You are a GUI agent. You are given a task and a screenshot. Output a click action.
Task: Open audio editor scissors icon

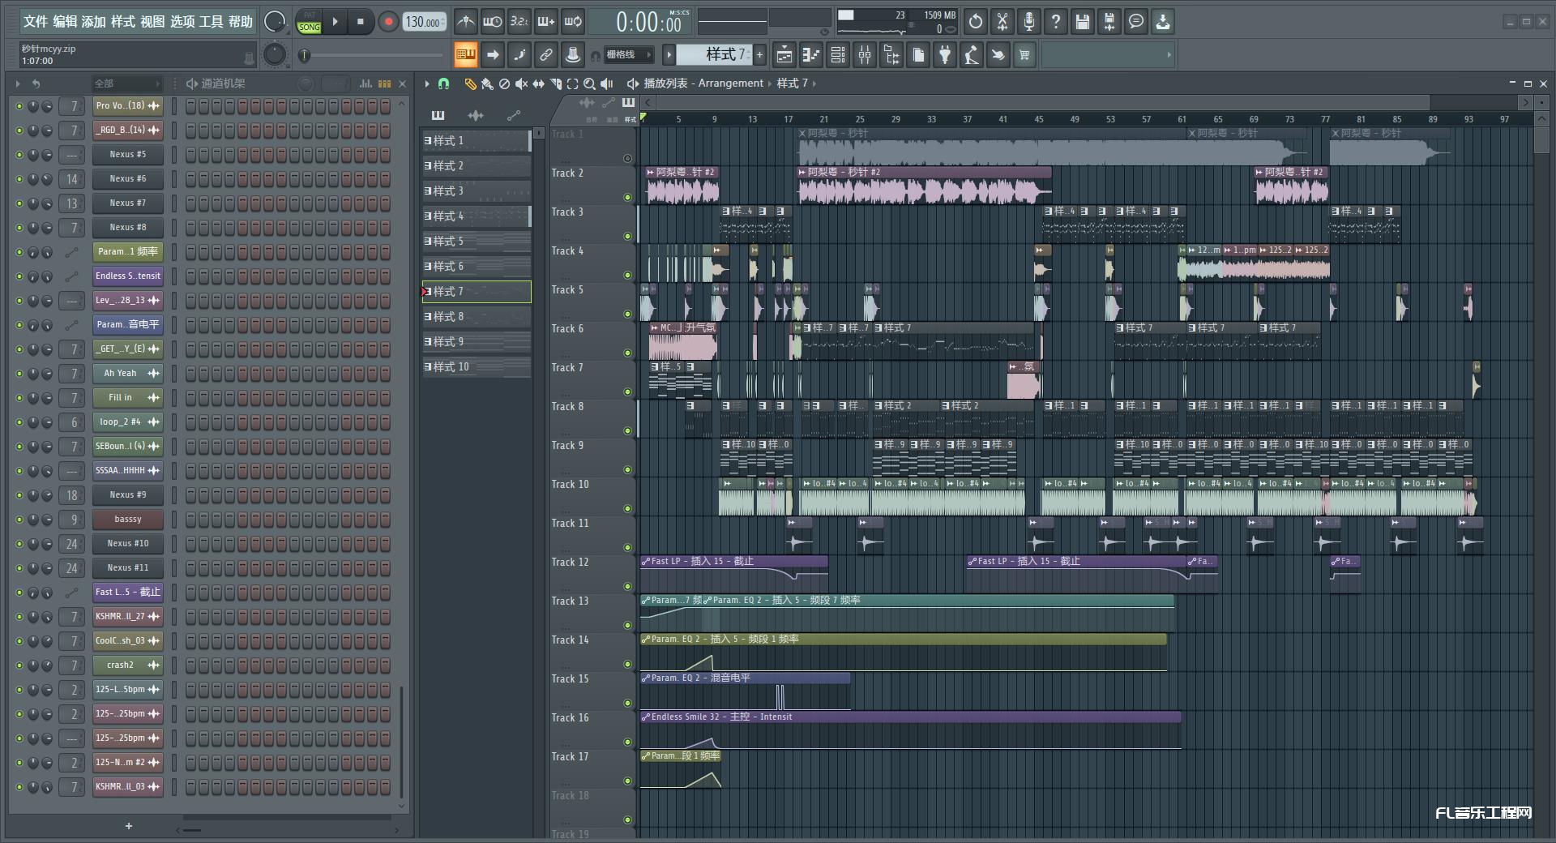(1002, 22)
